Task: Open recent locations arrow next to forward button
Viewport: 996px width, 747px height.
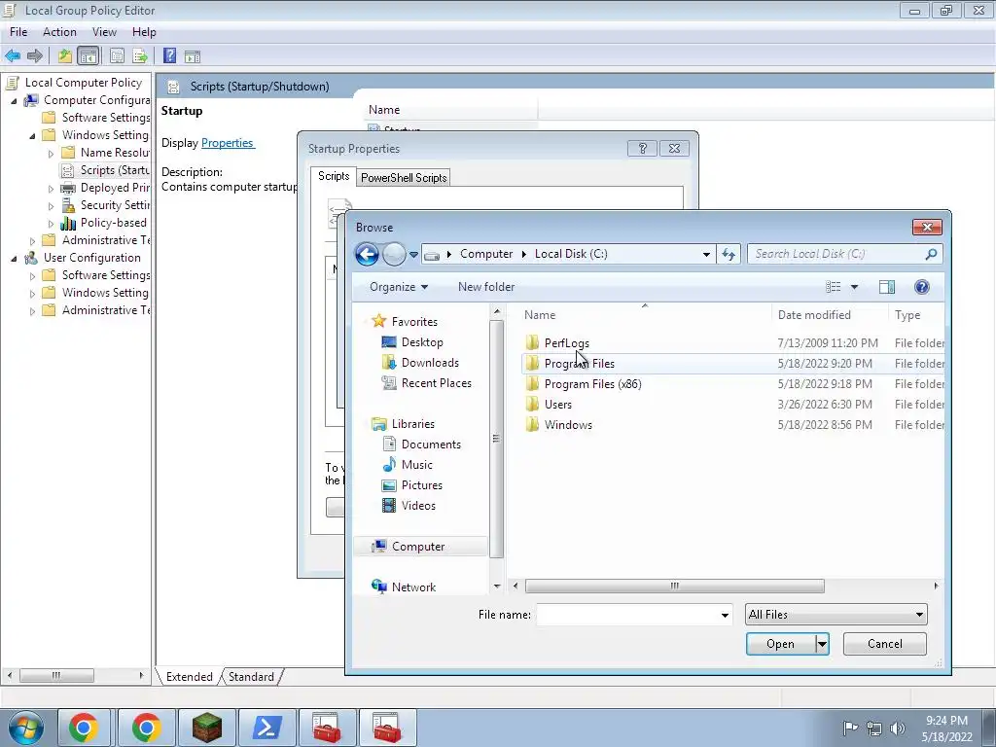Action: pos(413,255)
